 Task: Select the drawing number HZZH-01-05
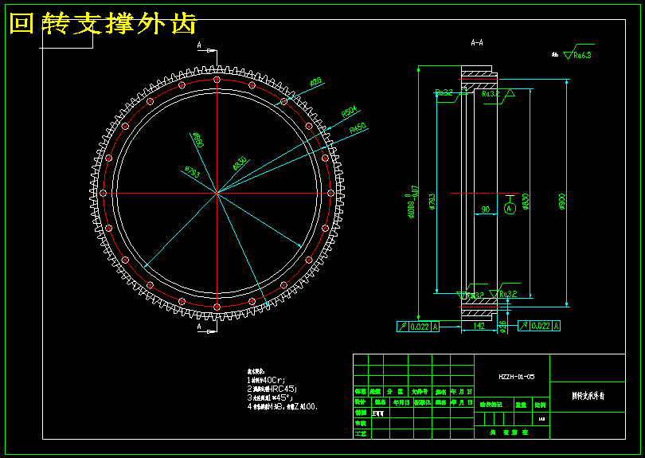pos(516,377)
